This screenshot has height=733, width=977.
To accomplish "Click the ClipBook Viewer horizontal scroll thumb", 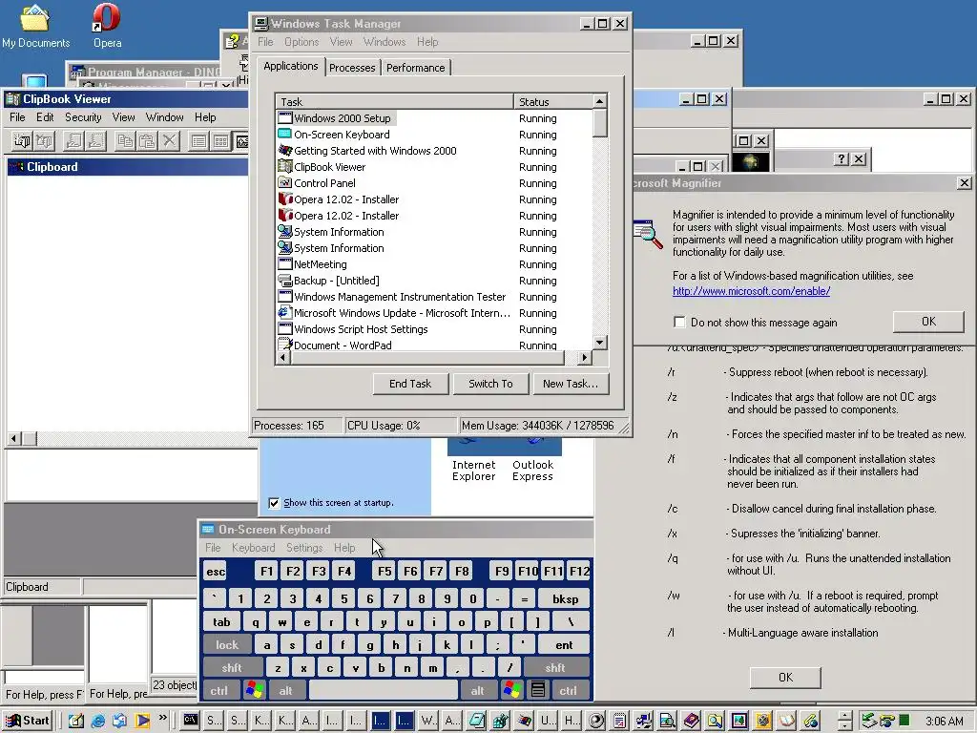I will pyautogui.click(x=30, y=439).
